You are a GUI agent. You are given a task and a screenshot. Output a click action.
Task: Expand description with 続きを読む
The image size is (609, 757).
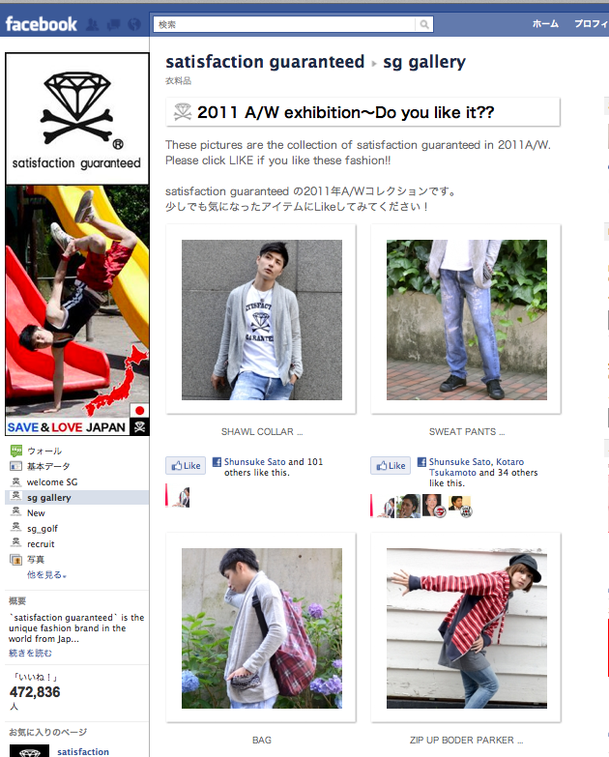(x=30, y=654)
